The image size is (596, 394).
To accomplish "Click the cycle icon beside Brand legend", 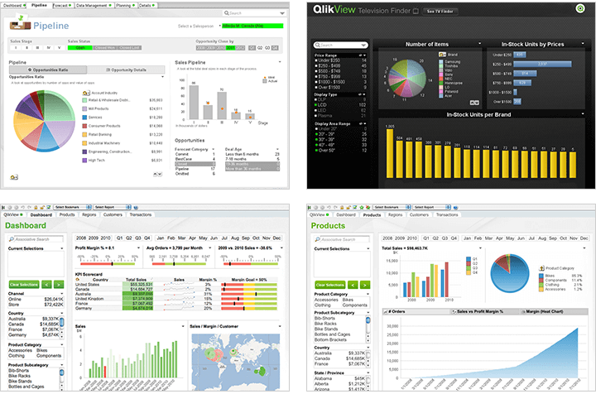I will click(x=442, y=55).
